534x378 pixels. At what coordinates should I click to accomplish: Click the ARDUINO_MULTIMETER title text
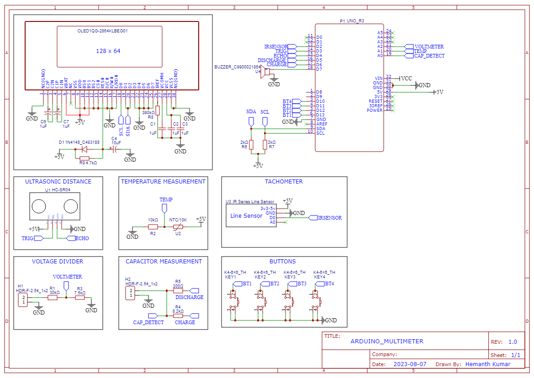pos(387,341)
